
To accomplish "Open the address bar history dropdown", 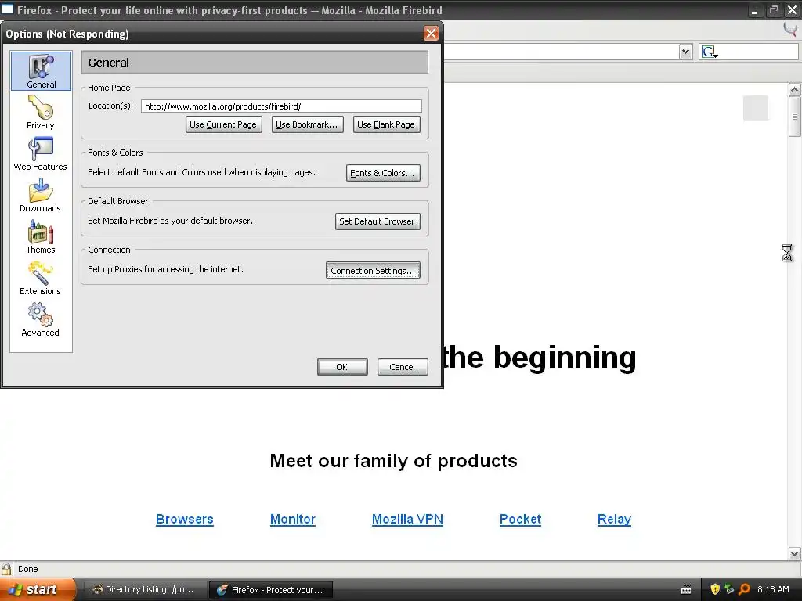I will click(685, 52).
